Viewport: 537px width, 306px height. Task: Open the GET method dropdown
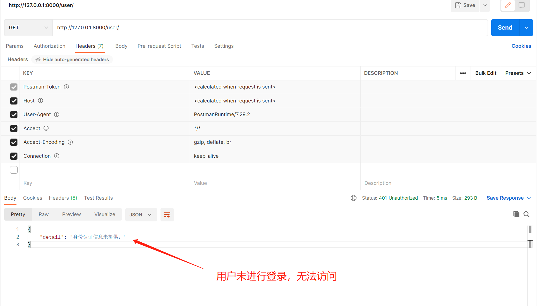[x=28, y=28]
